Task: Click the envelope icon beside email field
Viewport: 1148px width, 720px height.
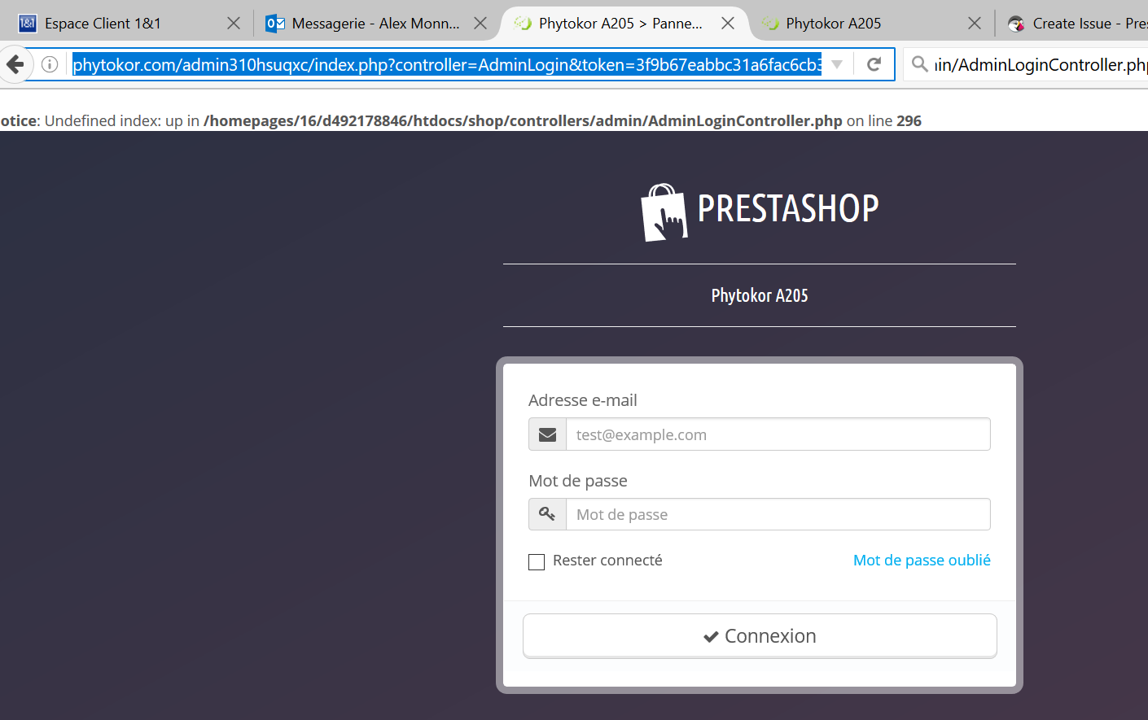Action: tap(548, 434)
